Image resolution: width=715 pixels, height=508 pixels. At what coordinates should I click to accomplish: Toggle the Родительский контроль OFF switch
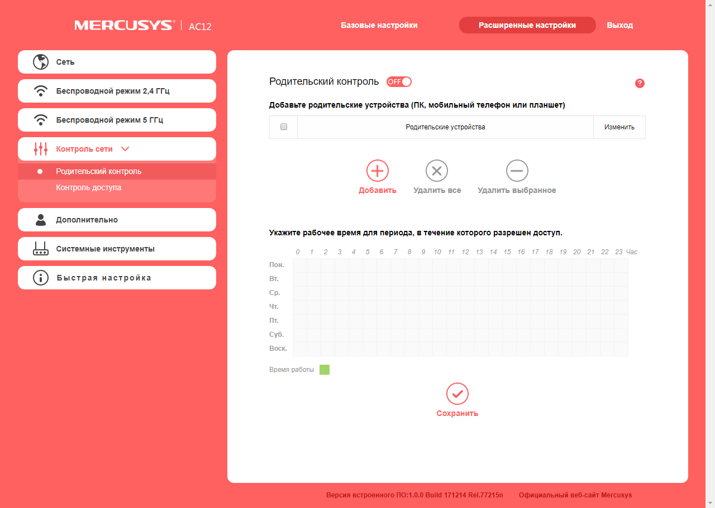tap(399, 81)
